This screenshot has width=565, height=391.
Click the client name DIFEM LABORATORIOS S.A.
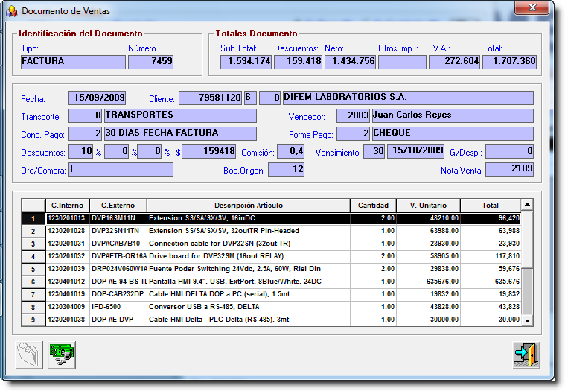click(408, 98)
